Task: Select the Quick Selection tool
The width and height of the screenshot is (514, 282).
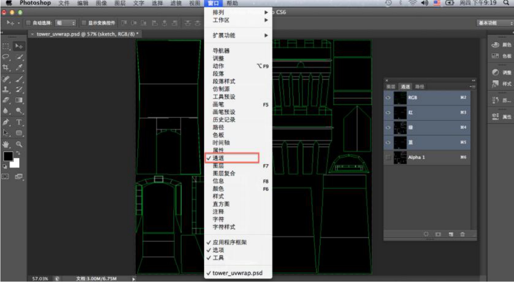Action: point(19,57)
